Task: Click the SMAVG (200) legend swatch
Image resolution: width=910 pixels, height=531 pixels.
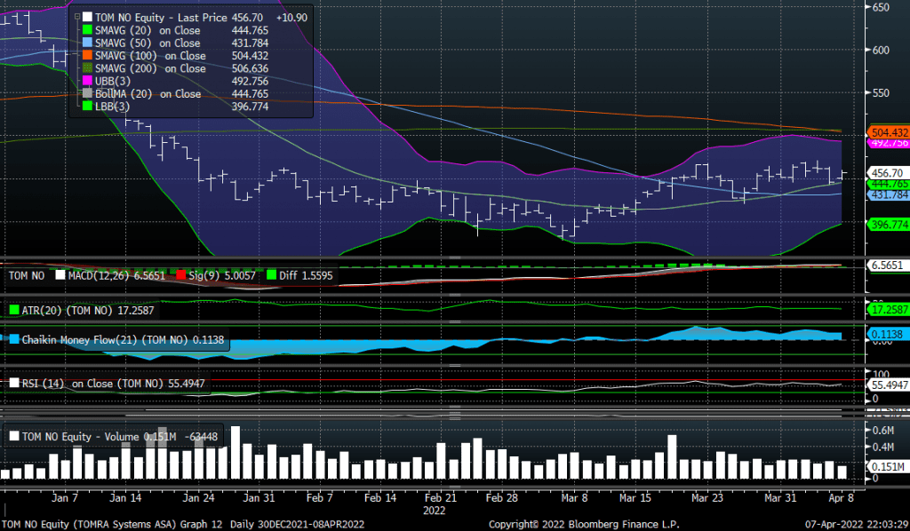Action: click(87, 68)
